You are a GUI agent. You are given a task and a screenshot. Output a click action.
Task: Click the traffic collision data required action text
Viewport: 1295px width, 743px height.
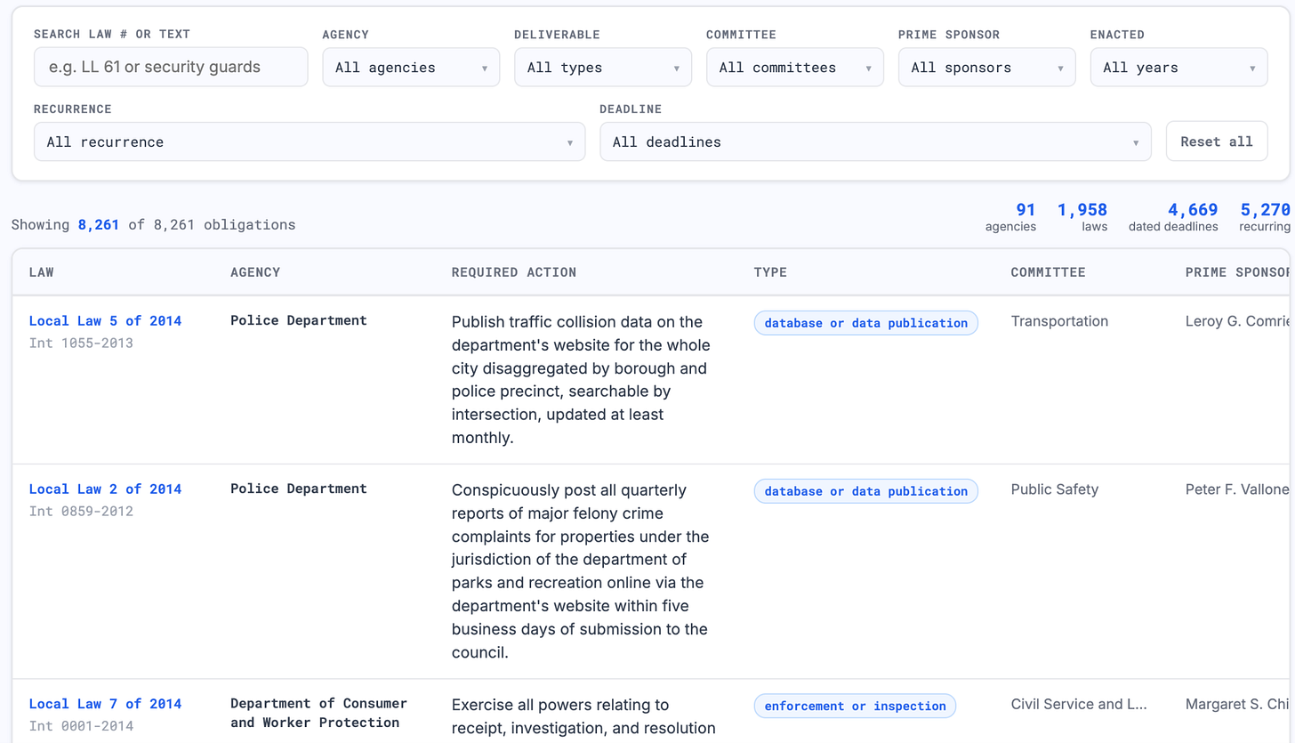(x=580, y=379)
